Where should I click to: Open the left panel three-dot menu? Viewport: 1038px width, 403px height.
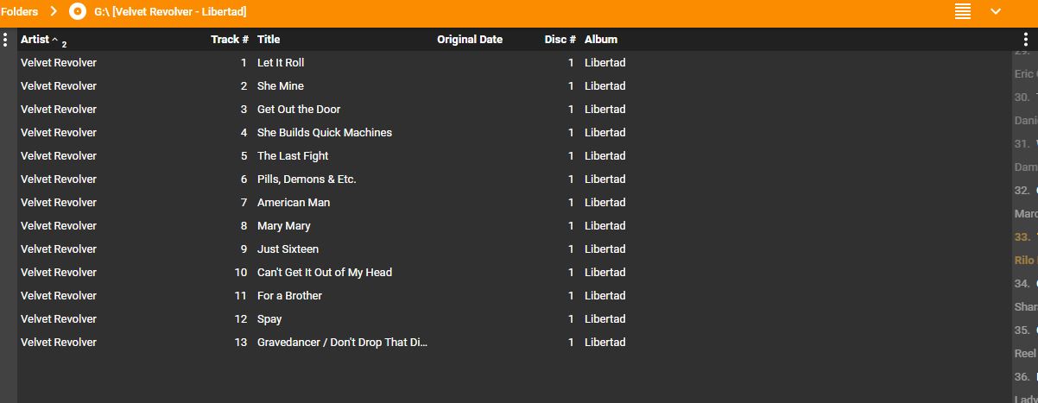click(x=6, y=40)
